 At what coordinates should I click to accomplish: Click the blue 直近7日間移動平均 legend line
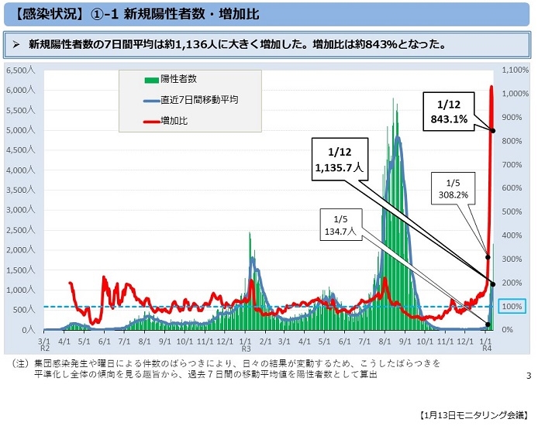tap(151, 101)
